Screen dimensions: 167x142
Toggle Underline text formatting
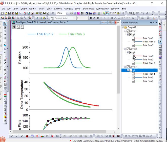point(98,18)
